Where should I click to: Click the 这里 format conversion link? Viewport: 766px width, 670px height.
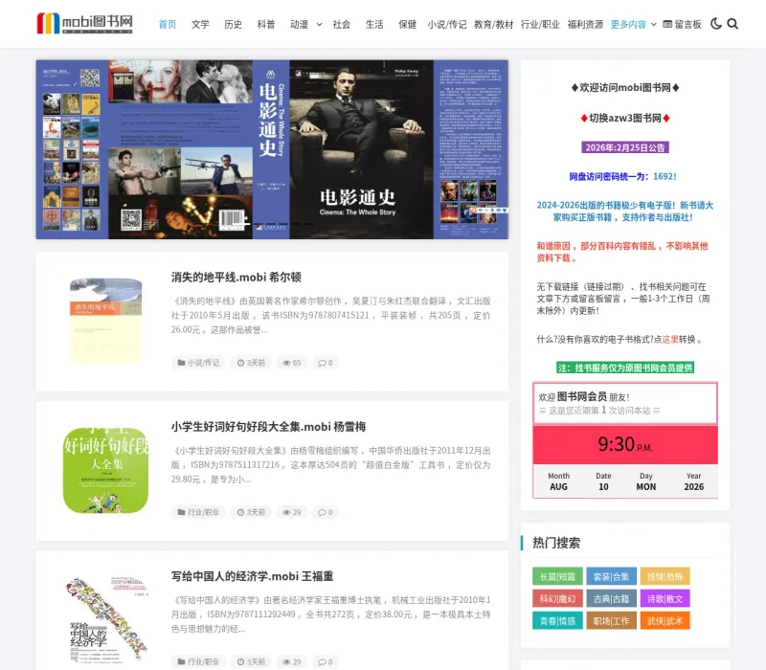coord(669,339)
